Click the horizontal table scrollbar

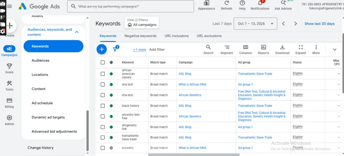click(x=194, y=155)
